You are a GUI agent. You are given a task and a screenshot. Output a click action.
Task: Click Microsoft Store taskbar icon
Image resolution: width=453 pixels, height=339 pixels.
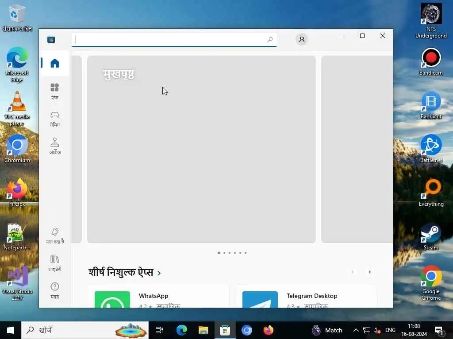pos(225,330)
